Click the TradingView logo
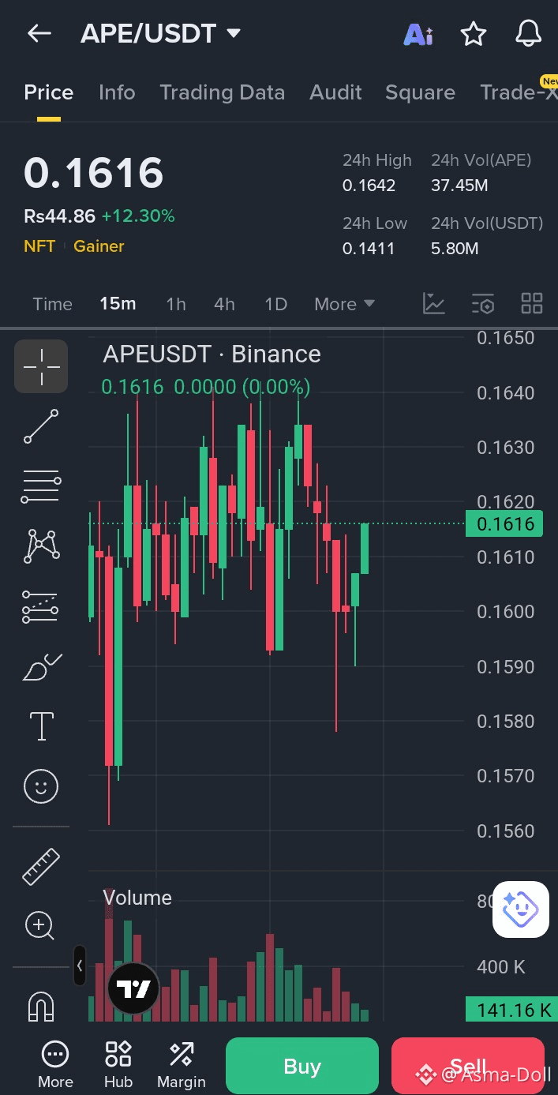558x1095 pixels. point(133,988)
